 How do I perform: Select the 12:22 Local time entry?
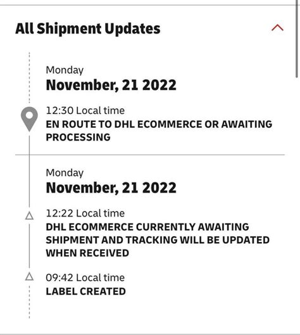[85, 213]
